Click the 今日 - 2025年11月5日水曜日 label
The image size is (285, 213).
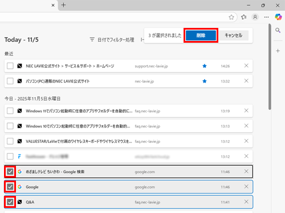(32, 99)
